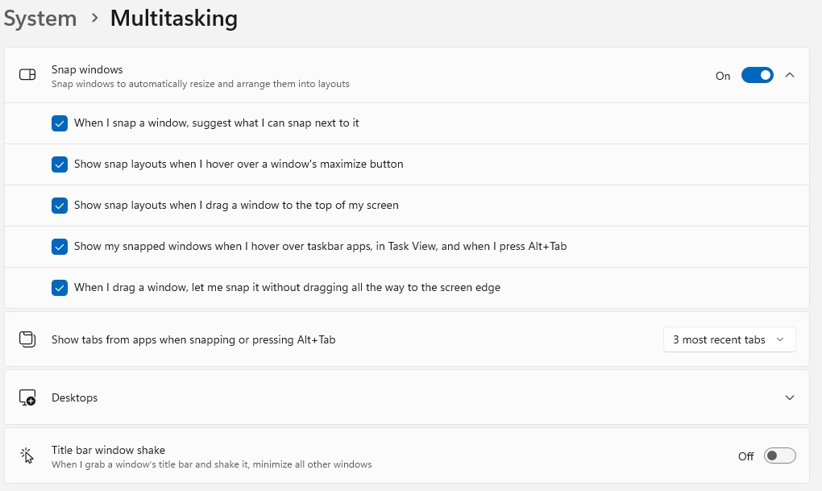Open the 3 most recent tabs dropdown
This screenshot has height=491, width=822.
[729, 339]
